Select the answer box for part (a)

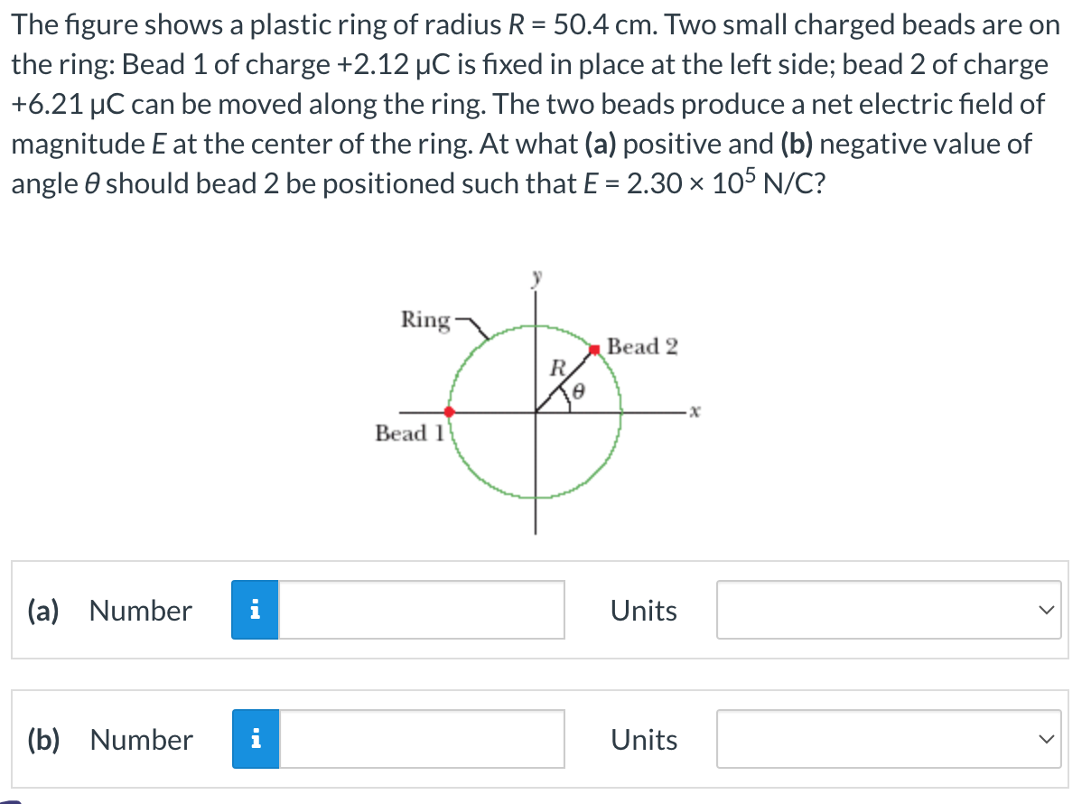tap(420, 611)
